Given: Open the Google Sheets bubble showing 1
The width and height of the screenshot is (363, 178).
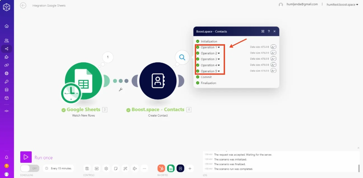Looking at the screenshot, I should click(x=108, y=57).
